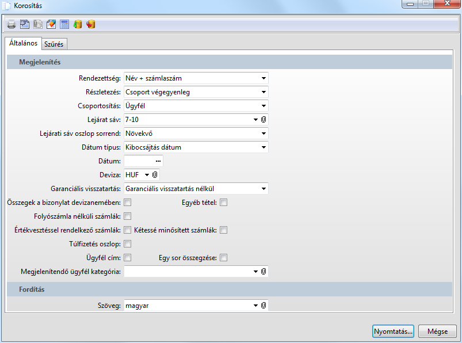Screen dimensions: 462x343
Task: Click the database icon with red arrow
Action: coord(91,24)
